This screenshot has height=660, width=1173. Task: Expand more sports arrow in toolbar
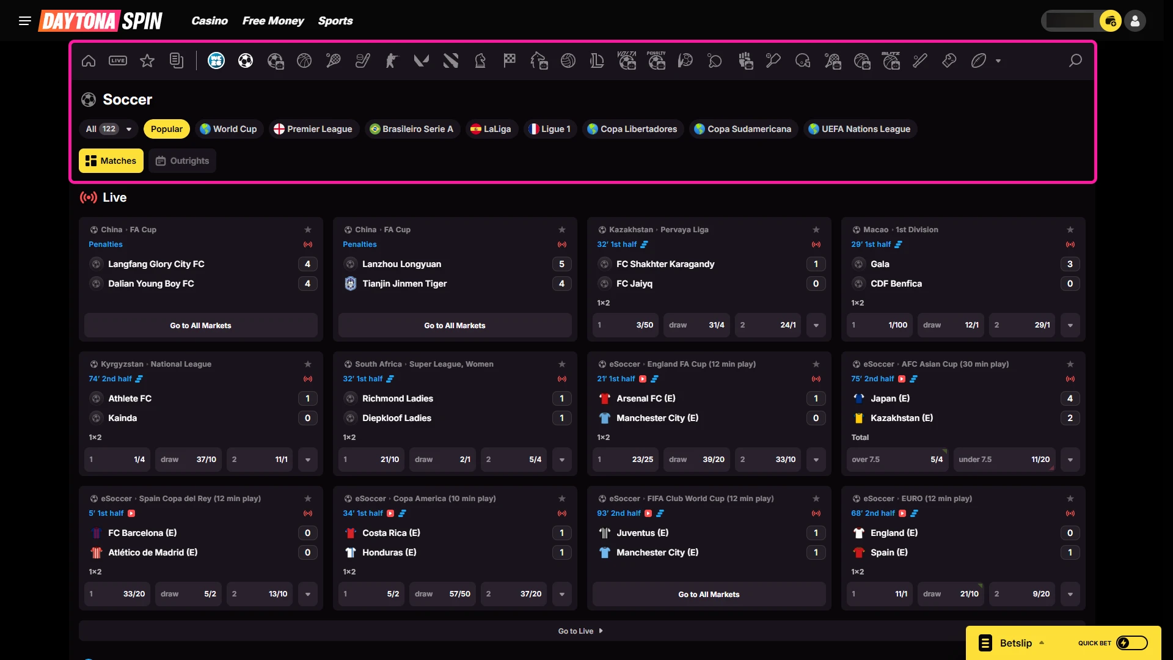pos(998,61)
